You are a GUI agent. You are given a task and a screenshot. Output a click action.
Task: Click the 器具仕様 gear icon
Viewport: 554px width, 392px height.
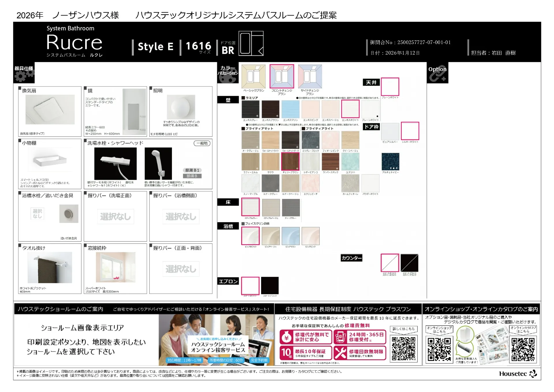[24, 76]
